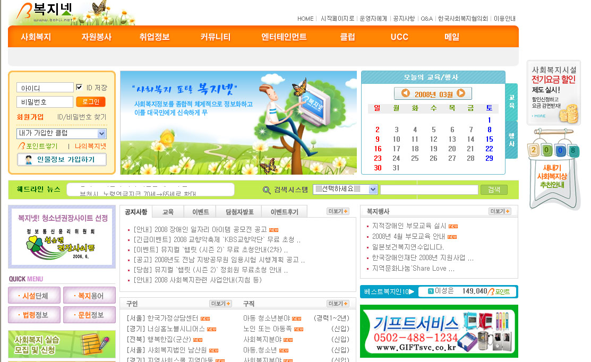Click 더보기 plus button next to 구직 heading
The image size is (591, 362).
pyautogui.click(x=338, y=304)
